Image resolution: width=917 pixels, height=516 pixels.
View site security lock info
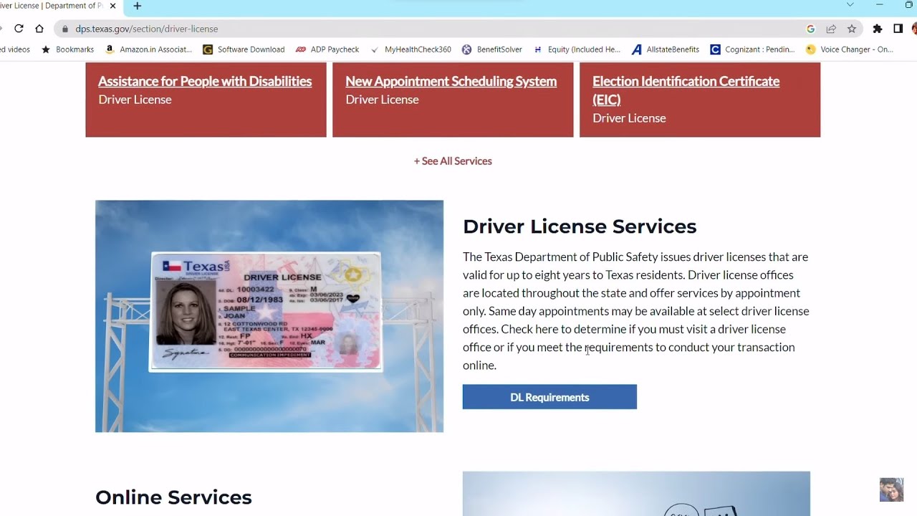pyautogui.click(x=65, y=29)
